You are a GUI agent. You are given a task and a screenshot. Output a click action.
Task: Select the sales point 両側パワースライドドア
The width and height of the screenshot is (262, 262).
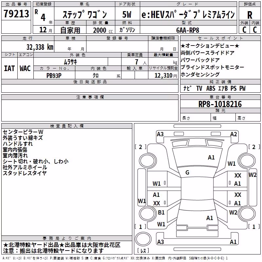click(207, 53)
